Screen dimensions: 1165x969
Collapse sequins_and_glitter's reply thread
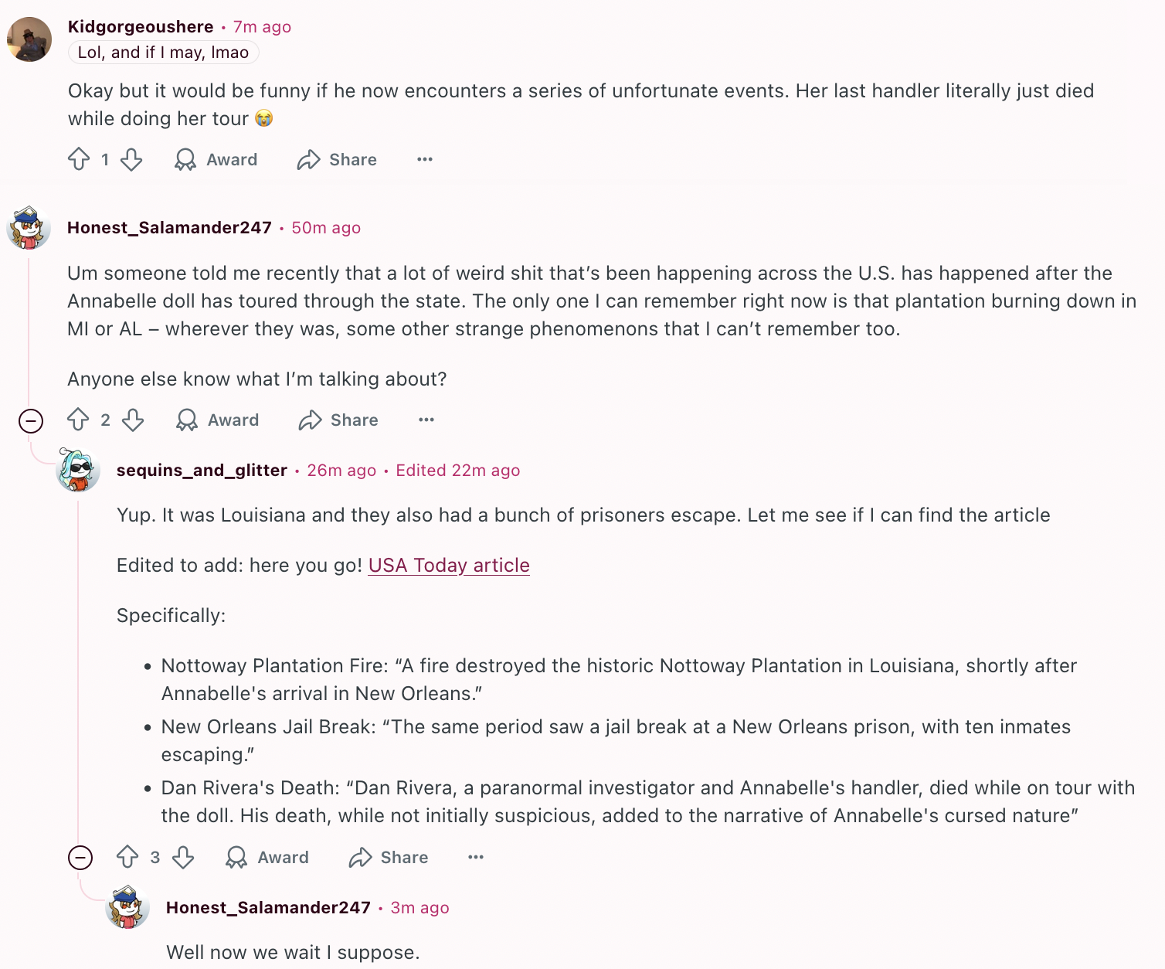[80, 858]
